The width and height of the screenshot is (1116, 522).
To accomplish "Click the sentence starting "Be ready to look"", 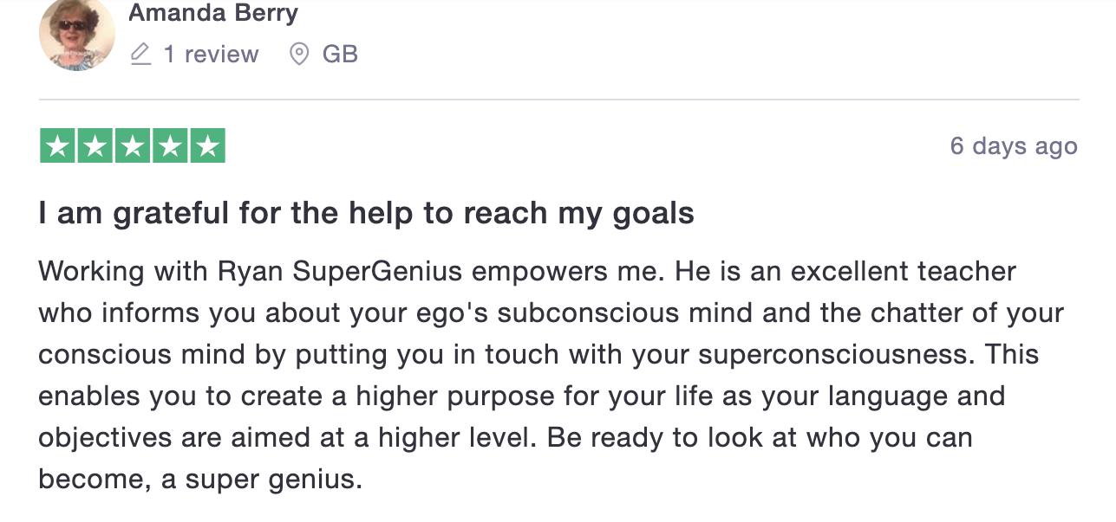I will coord(760,437).
